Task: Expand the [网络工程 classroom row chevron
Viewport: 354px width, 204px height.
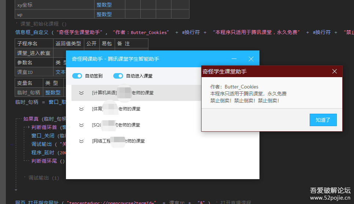Action: pyautogui.click(x=81, y=141)
